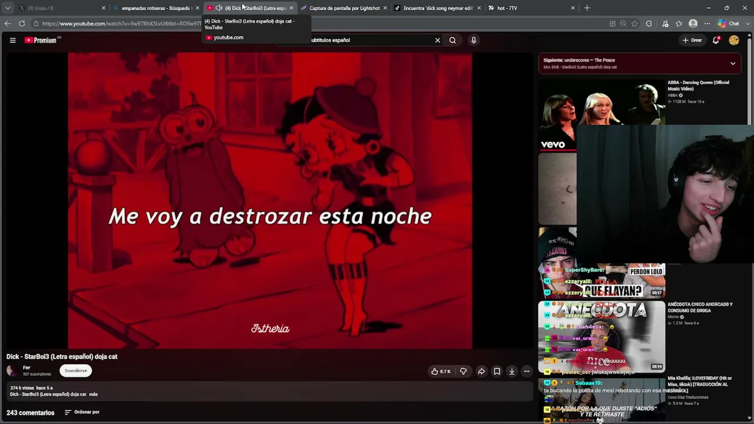Select the video title 'Dick - StarBoi3 (Letra español) doja cat'
The height and width of the screenshot is (424, 754).
tap(62, 357)
